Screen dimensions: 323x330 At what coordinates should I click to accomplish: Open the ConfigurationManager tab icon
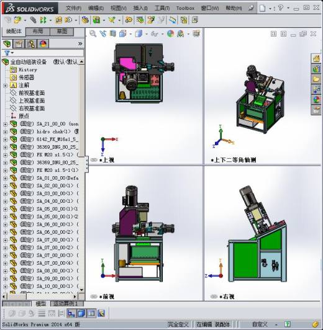pyautogui.click(x=31, y=44)
